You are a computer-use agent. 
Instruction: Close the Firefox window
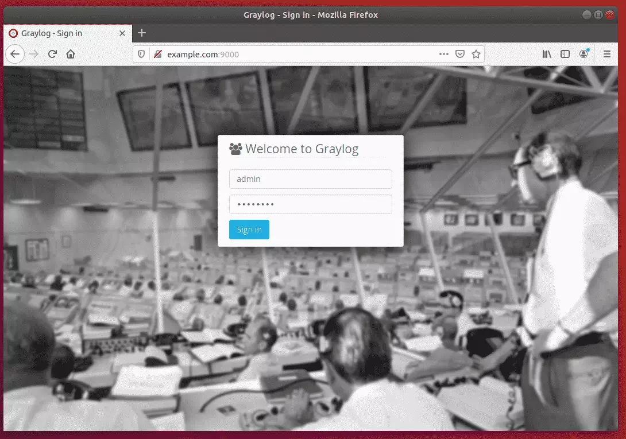609,15
